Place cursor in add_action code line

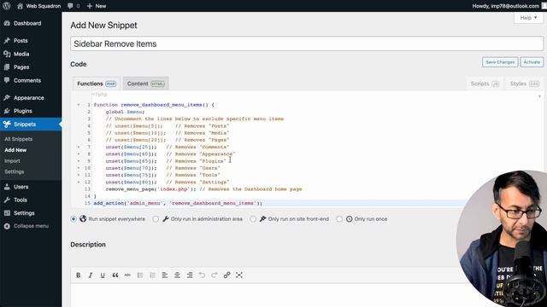pos(178,203)
